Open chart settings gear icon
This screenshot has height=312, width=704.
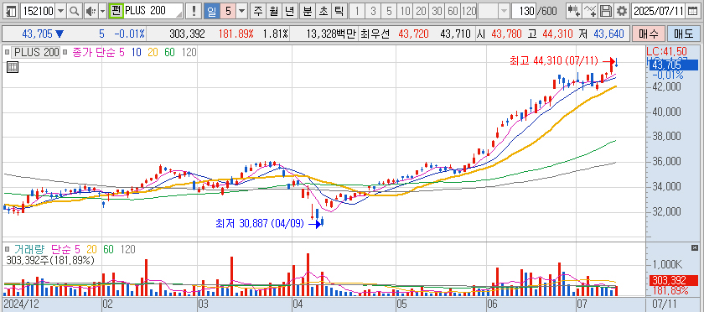(x=621, y=11)
